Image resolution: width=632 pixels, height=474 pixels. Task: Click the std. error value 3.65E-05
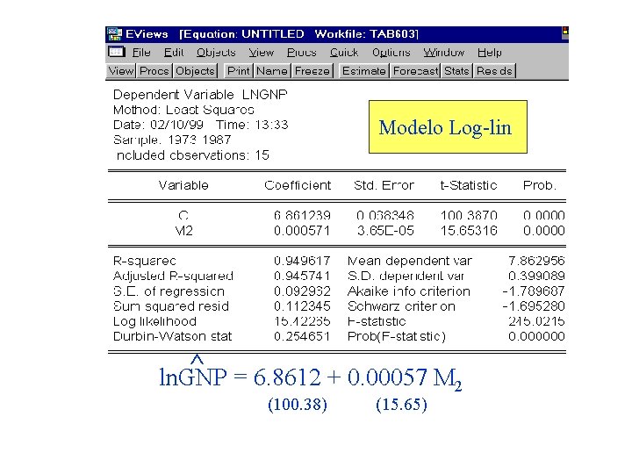click(x=385, y=231)
